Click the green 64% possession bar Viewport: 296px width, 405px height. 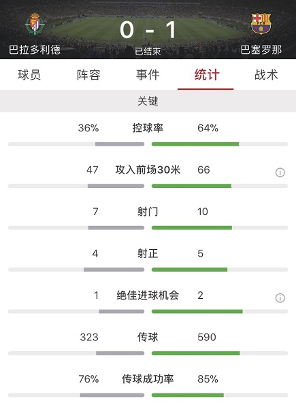point(195,144)
